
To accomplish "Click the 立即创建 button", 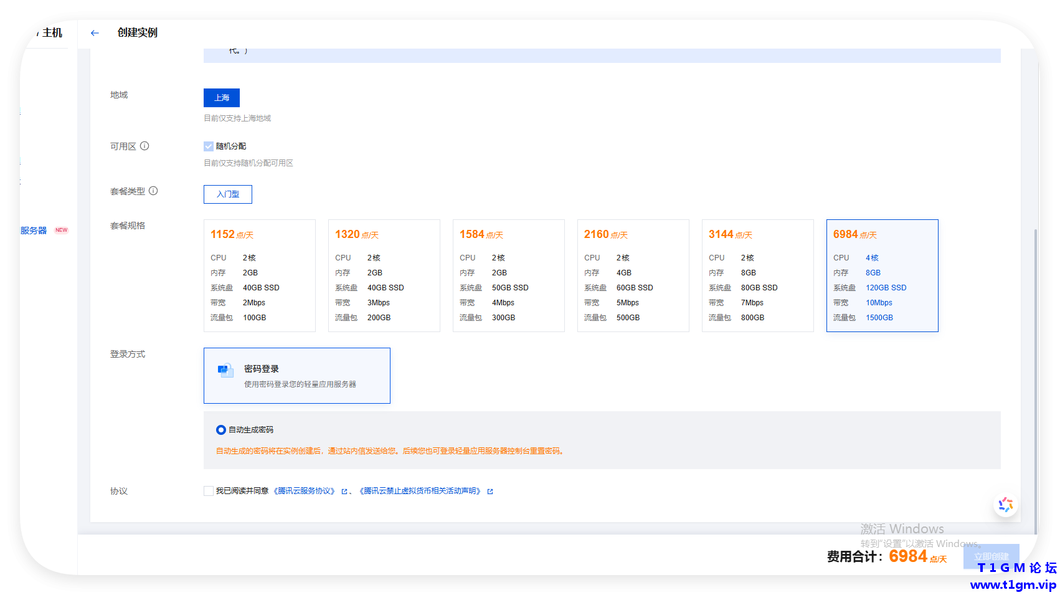I will pos(991,556).
